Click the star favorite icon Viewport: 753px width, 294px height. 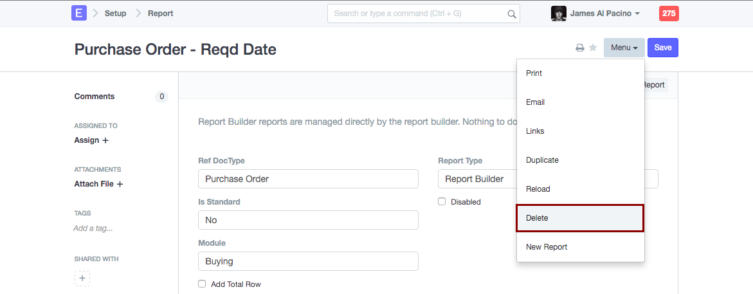593,48
